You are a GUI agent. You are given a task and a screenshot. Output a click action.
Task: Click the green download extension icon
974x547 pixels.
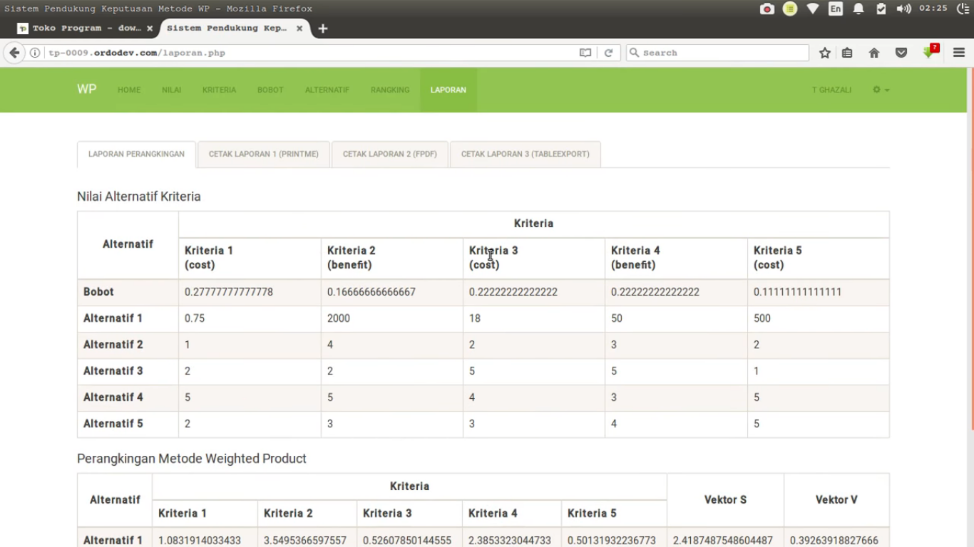tap(929, 53)
